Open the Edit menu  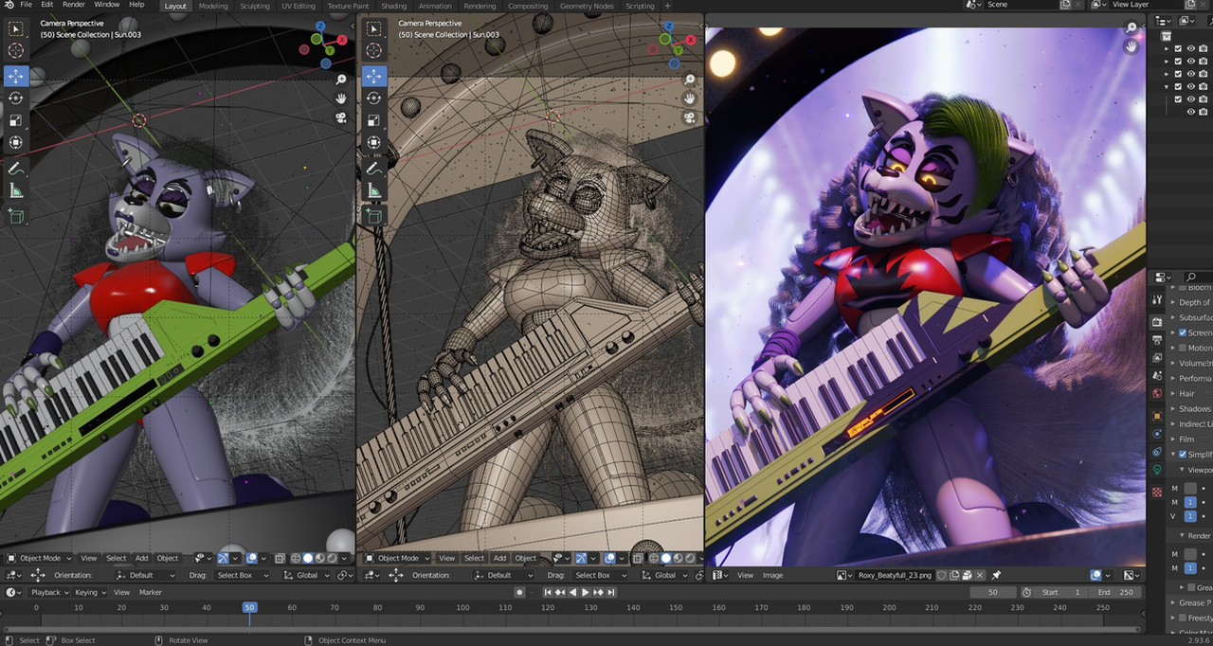[46, 5]
